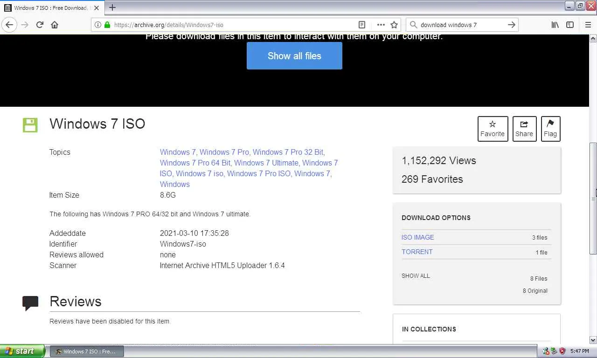Close the Windows 7 ISO tab
The height and width of the screenshot is (358, 597).
pyautogui.click(x=97, y=8)
